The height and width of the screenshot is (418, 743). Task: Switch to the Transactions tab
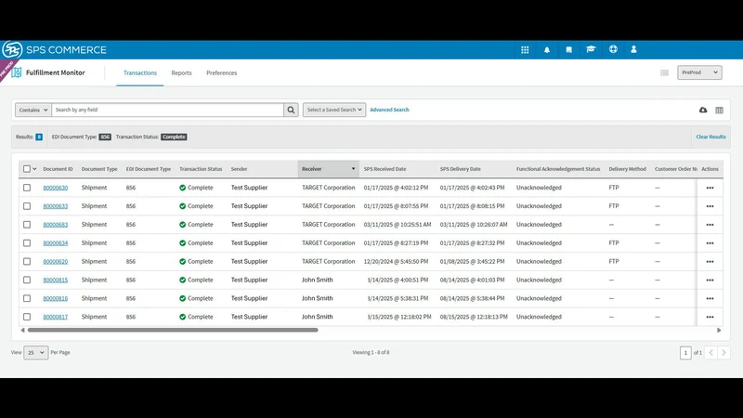coord(140,73)
